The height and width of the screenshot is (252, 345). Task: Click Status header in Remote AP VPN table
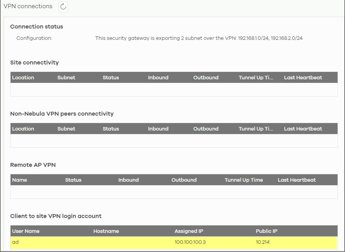coord(73,180)
